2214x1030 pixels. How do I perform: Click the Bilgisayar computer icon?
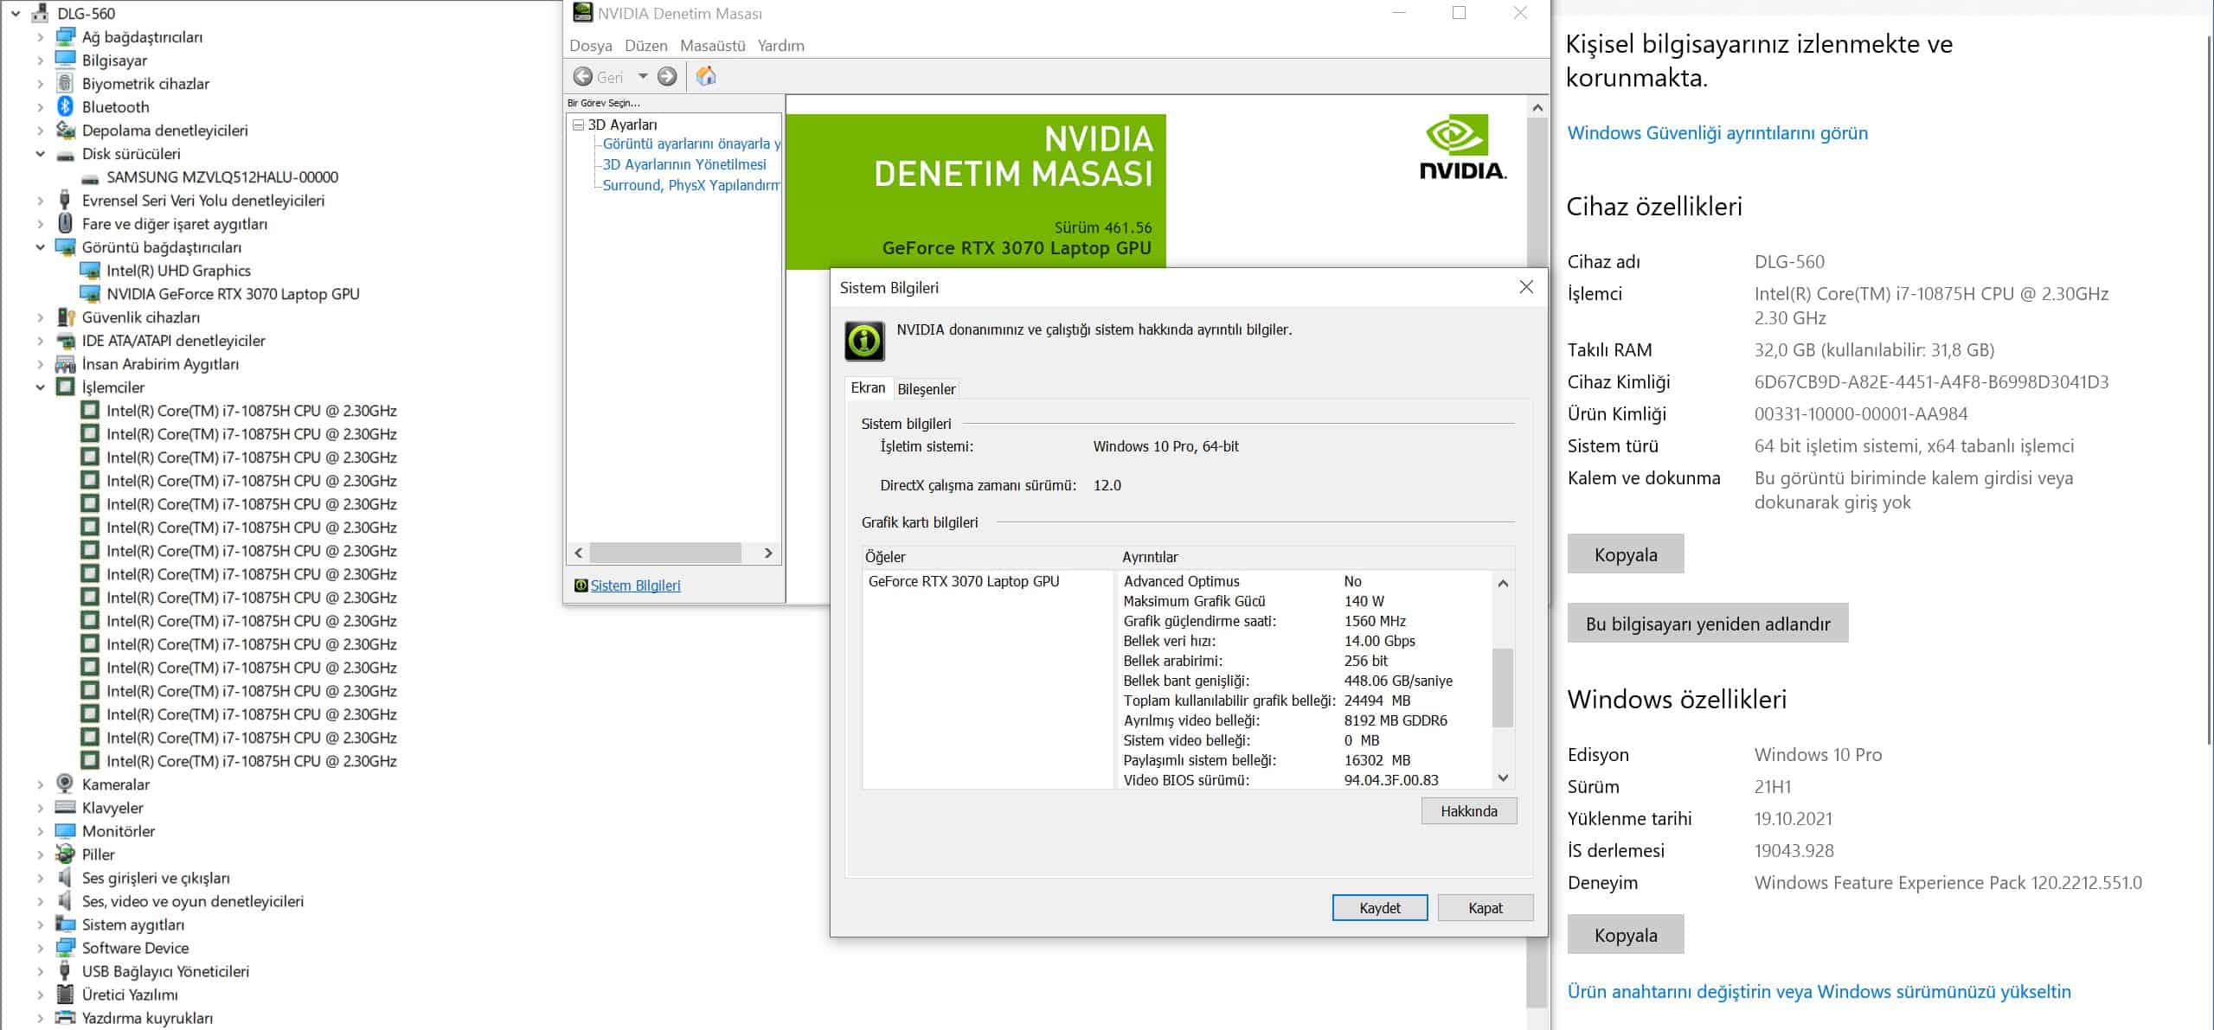(x=65, y=60)
